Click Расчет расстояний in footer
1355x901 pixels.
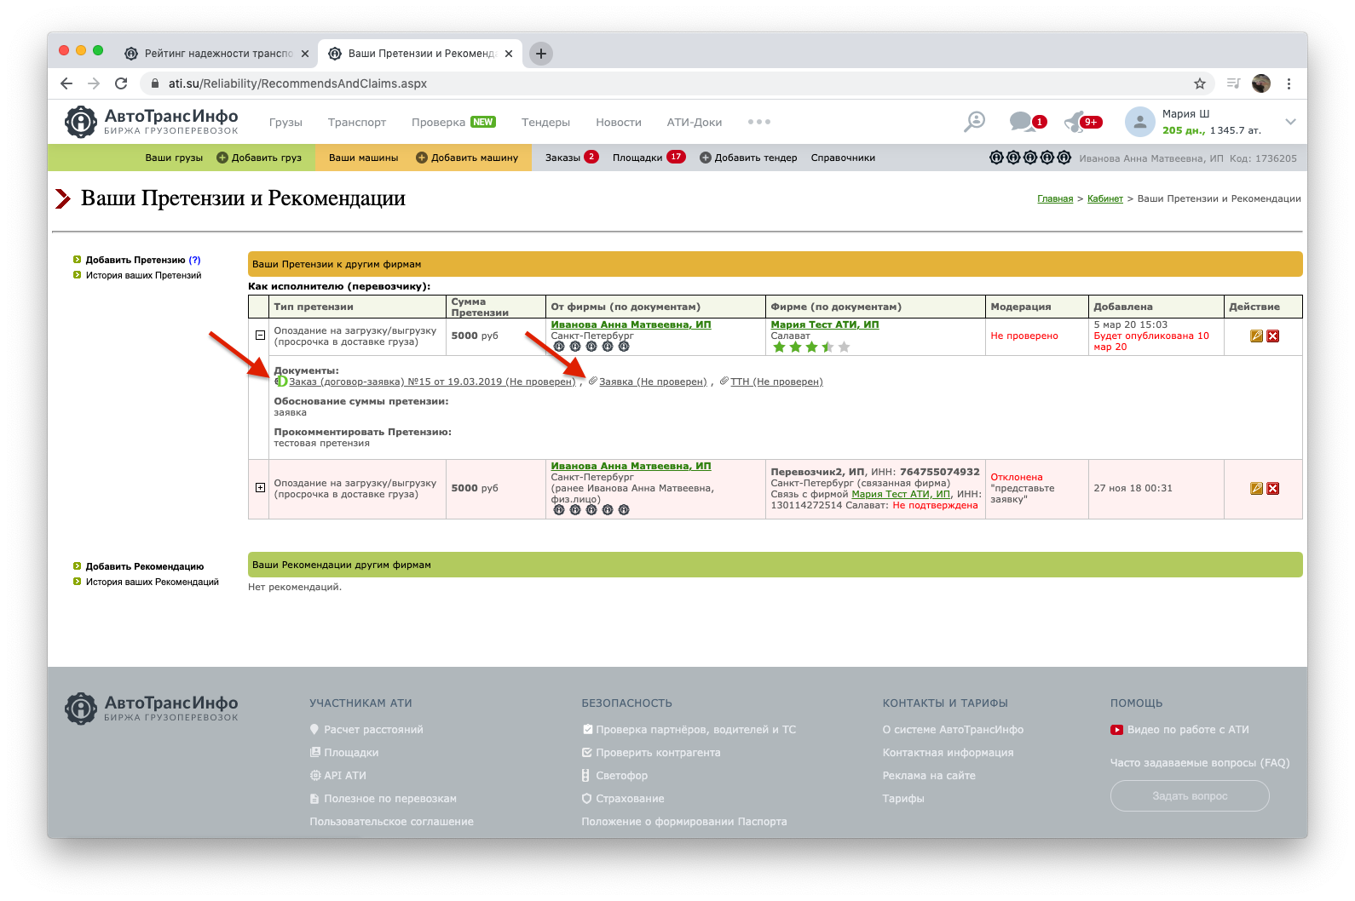click(373, 730)
